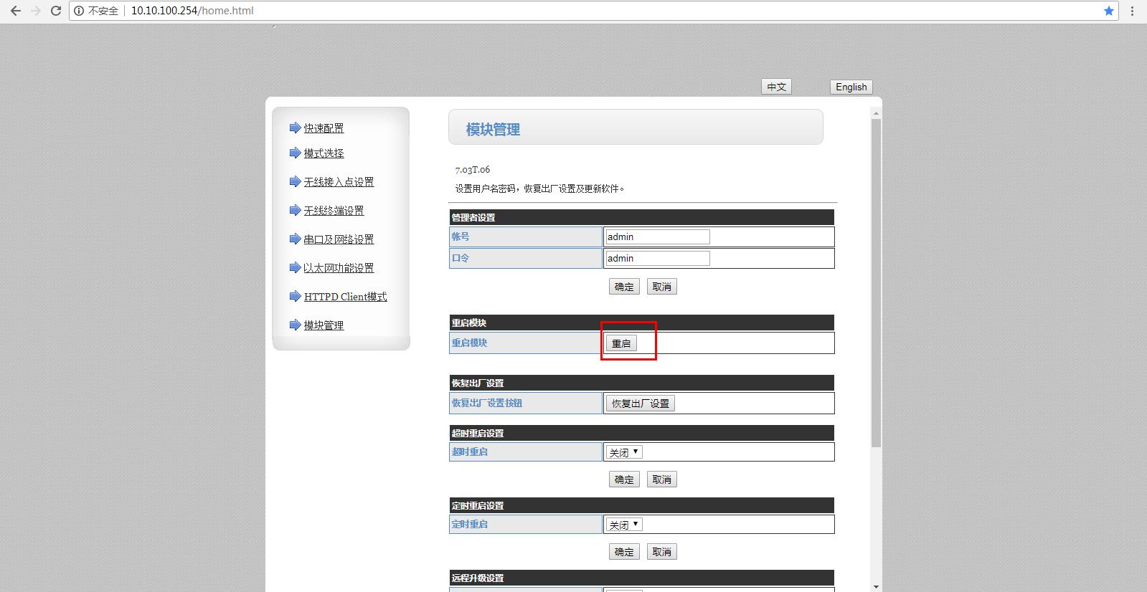Click into the 帐号 input field
1147x592 pixels.
tap(657, 237)
